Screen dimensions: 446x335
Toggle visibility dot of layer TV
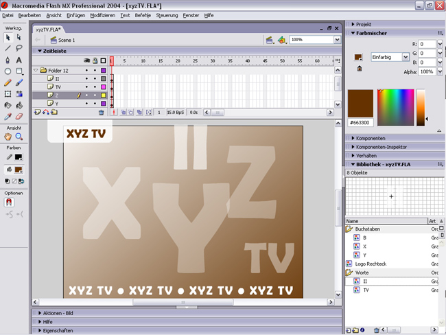86,87
